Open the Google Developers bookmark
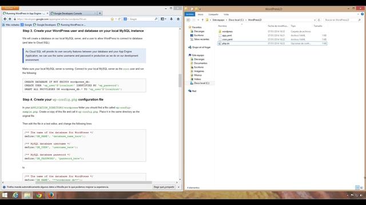This screenshot has width=366, height=205. (x=45, y=24)
